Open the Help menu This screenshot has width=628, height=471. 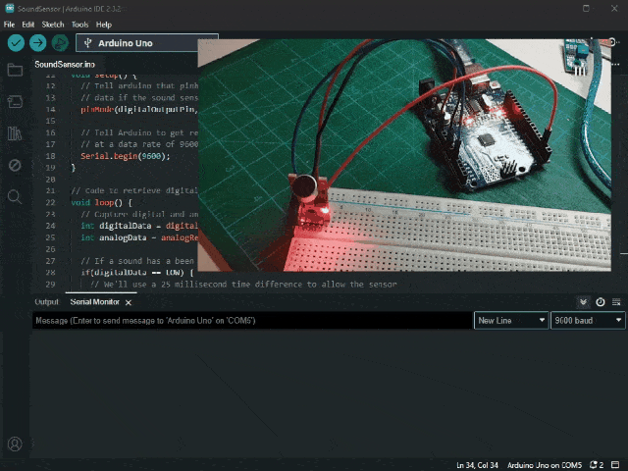tap(104, 25)
